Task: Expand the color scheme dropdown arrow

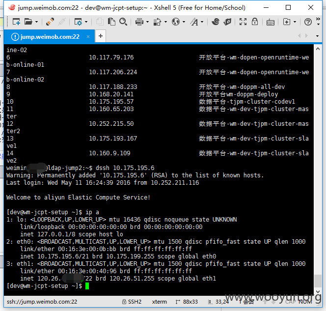Action: (165, 22)
